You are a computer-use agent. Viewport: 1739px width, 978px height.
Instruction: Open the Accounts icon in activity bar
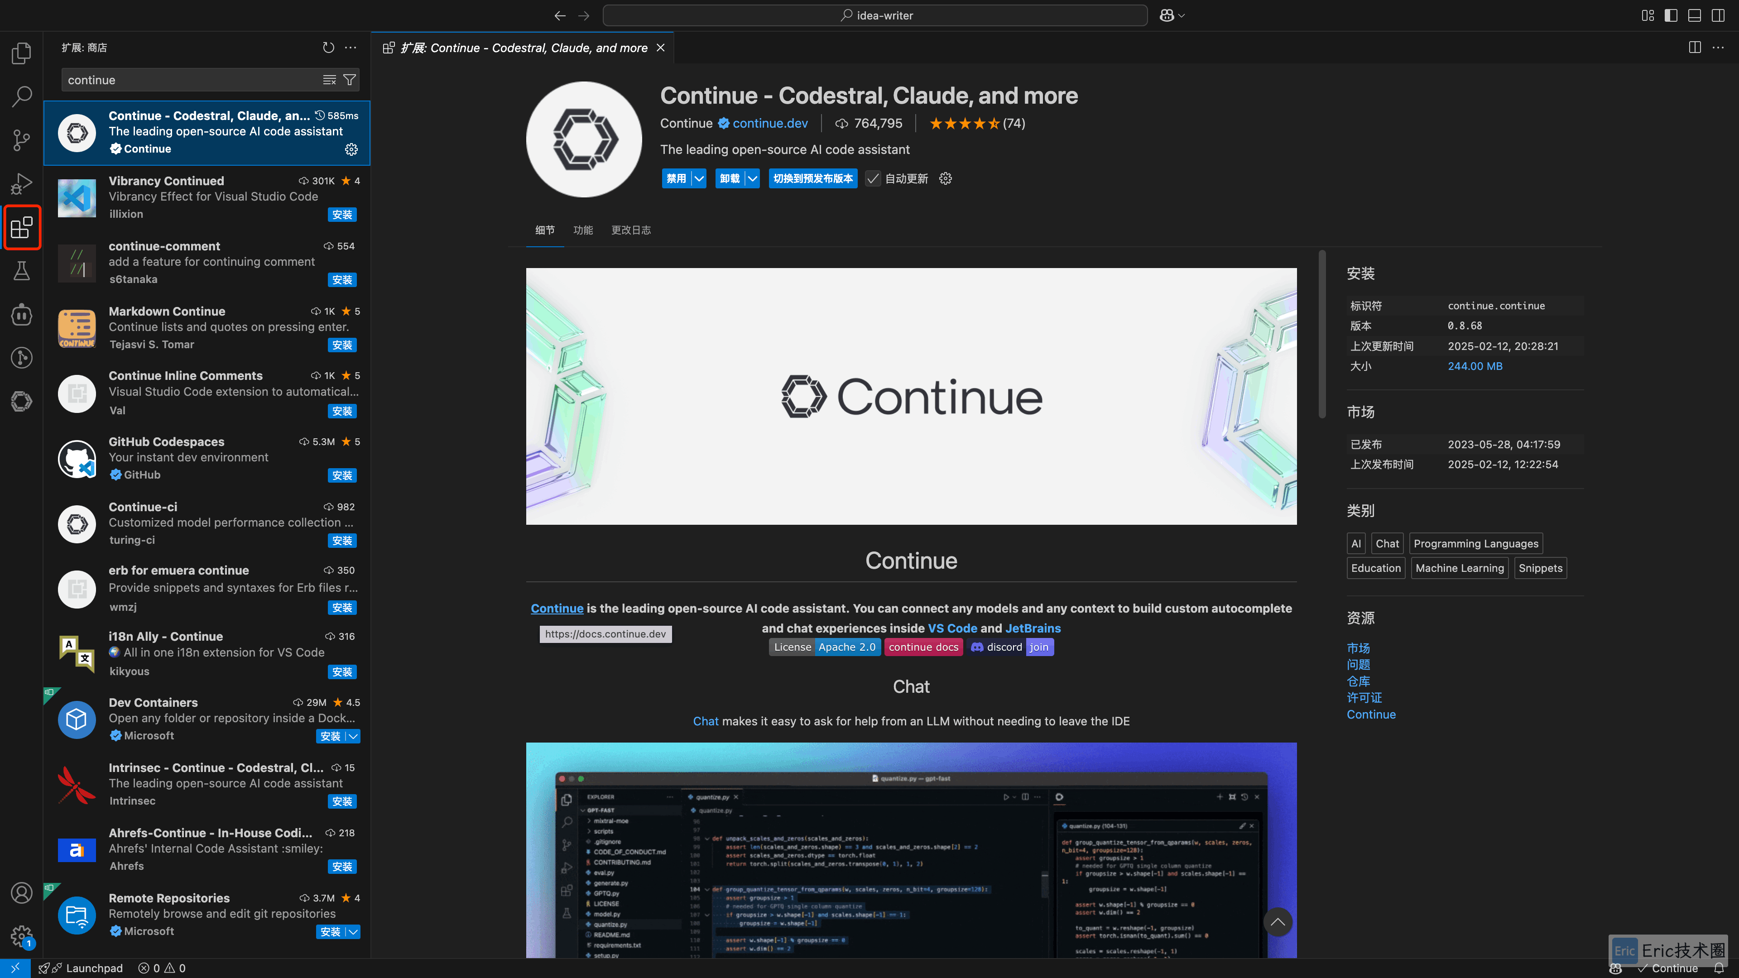tap(22, 893)
